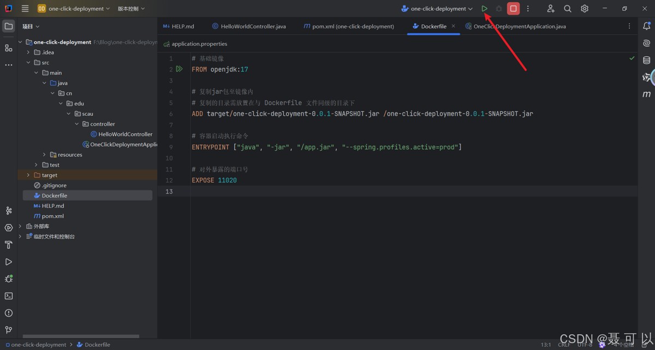
Task: Click the Search Everywhere magnifier icon
Action: point(568,9)
